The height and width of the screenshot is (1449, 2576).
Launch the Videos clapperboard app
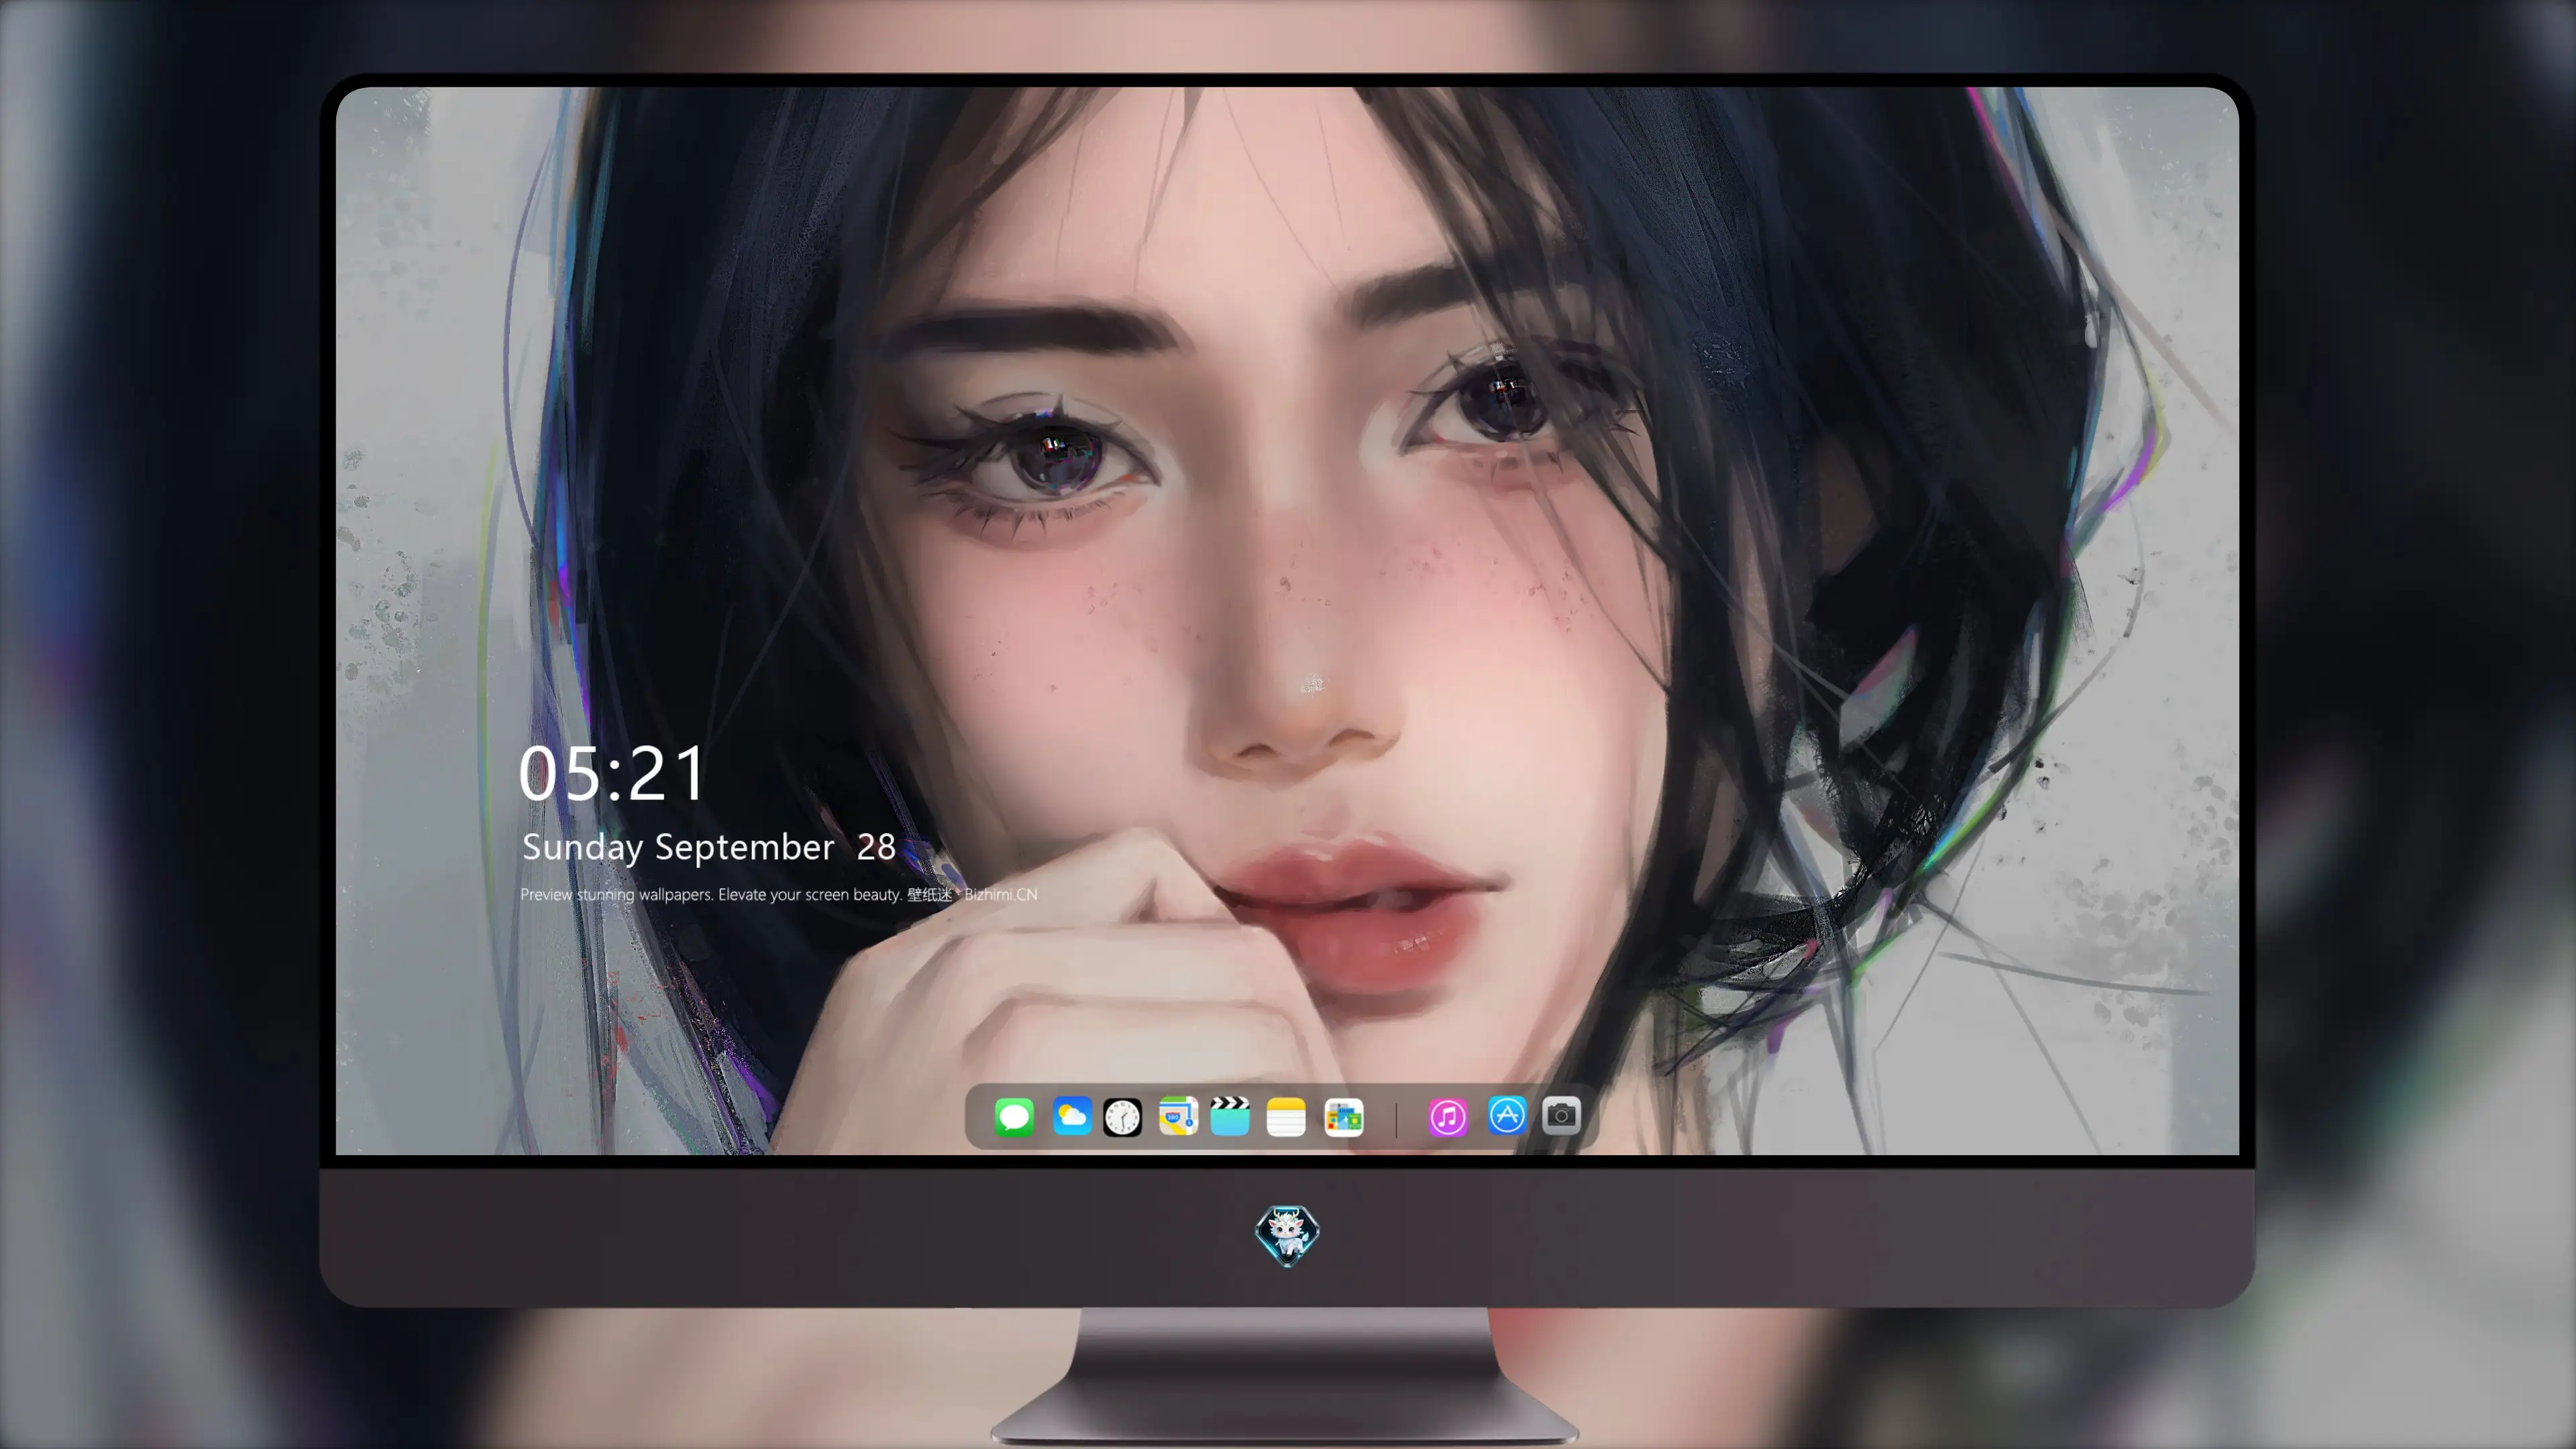pyautogui.click(x=1230, y=1116)
